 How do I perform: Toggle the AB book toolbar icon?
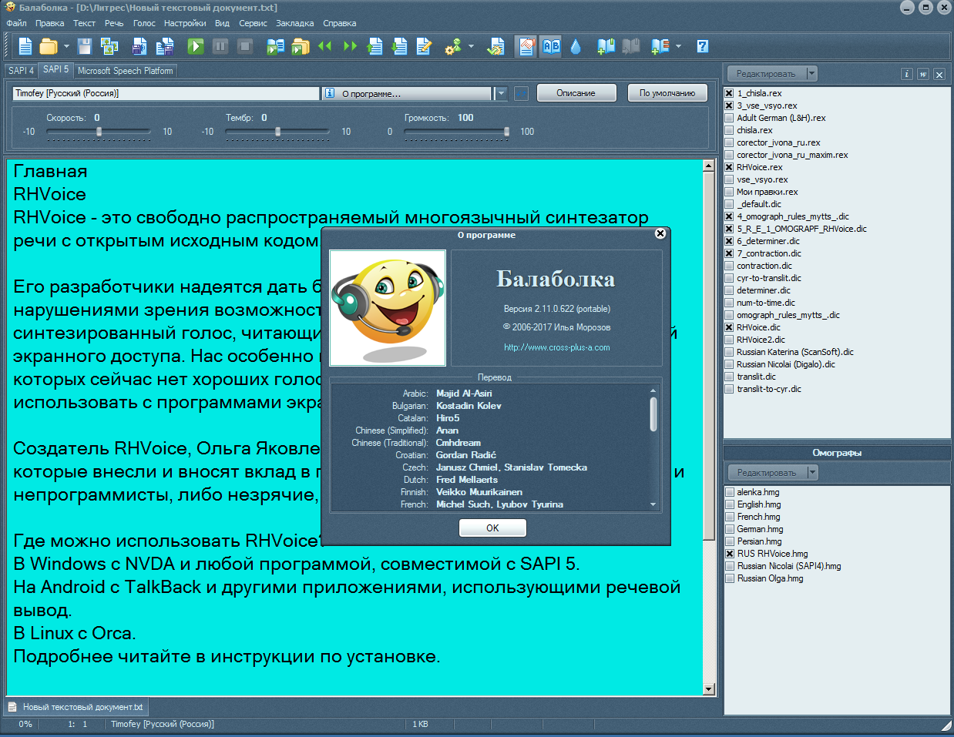click(x=551, y=46)
